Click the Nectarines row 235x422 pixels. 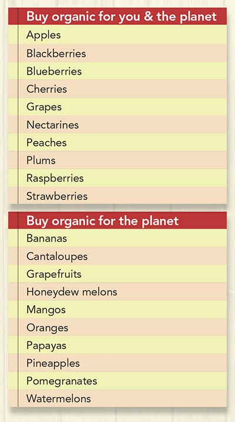[117, 125]
